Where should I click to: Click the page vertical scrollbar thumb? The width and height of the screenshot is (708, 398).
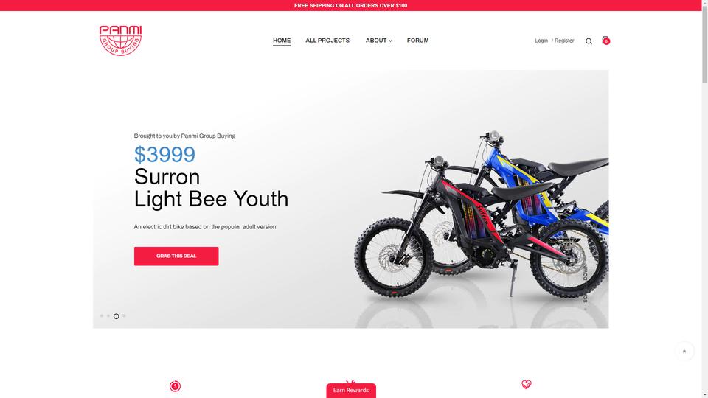(704, 41)
